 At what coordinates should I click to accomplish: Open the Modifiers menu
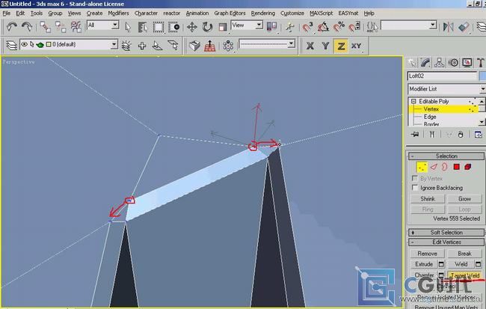click(x=118, y=13)
